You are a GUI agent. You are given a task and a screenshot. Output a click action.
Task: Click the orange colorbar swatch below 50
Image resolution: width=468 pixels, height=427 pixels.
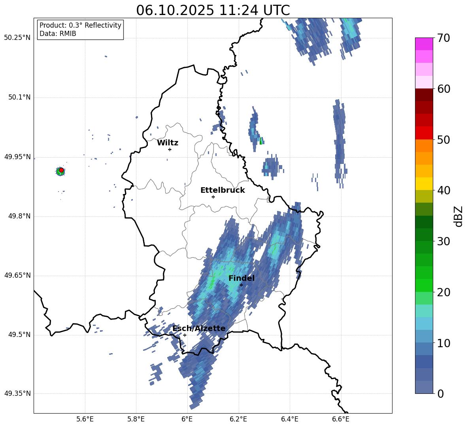coord(424,146)
